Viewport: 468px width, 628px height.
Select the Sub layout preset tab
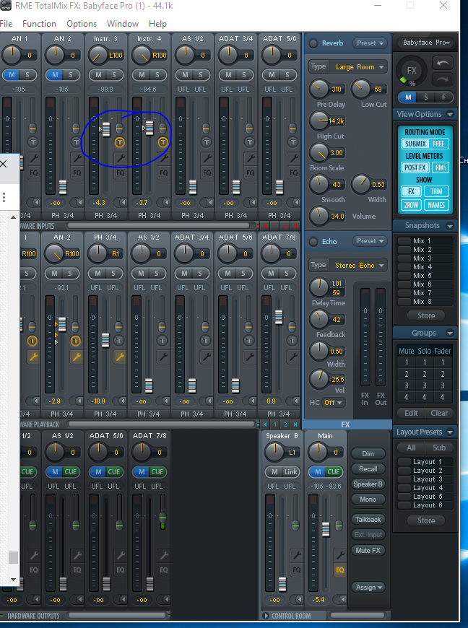pyautogui.click(x=439, y=448)
